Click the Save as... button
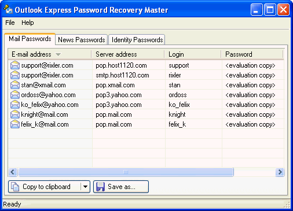 tap(121, 187)
